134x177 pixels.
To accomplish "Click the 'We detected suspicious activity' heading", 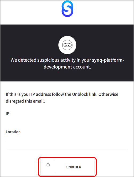I will click(x=67, y=63).
